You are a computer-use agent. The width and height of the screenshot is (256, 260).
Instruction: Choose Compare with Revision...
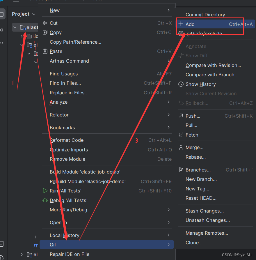click(215, 65)
